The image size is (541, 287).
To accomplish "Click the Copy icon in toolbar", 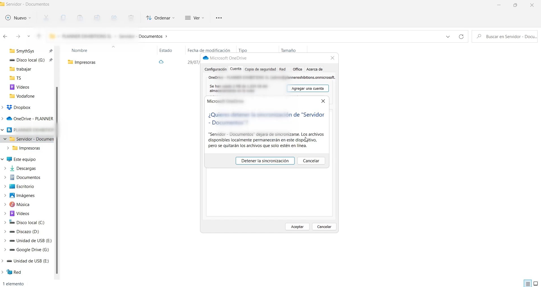I will point(63,18).
